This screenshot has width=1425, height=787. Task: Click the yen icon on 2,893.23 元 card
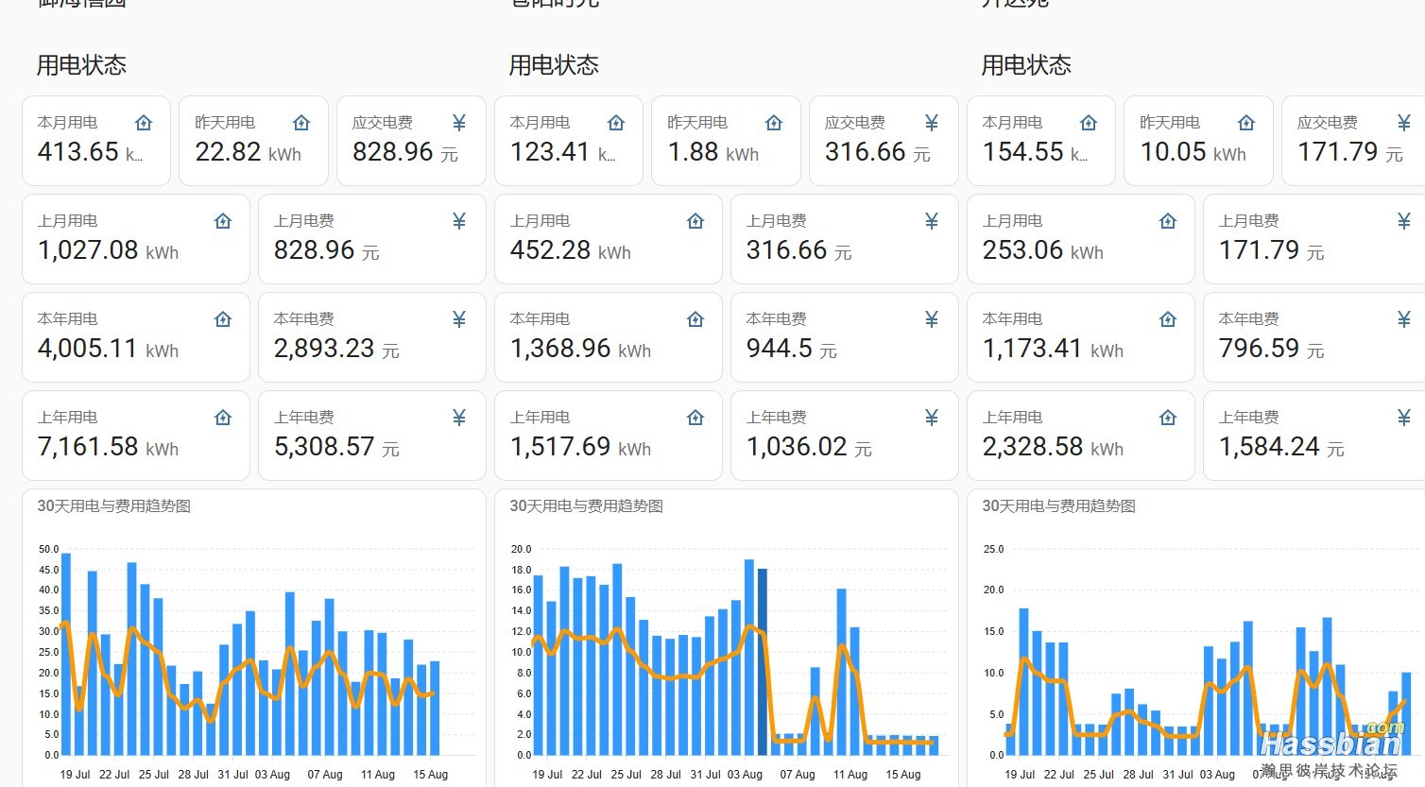coord(459,319)
